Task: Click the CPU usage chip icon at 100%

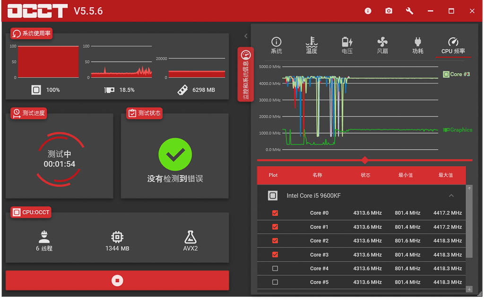Action: click(36, 90)
